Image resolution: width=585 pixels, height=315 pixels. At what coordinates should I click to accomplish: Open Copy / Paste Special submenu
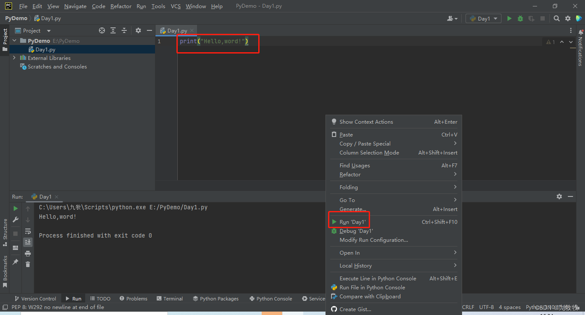point(394,144)
